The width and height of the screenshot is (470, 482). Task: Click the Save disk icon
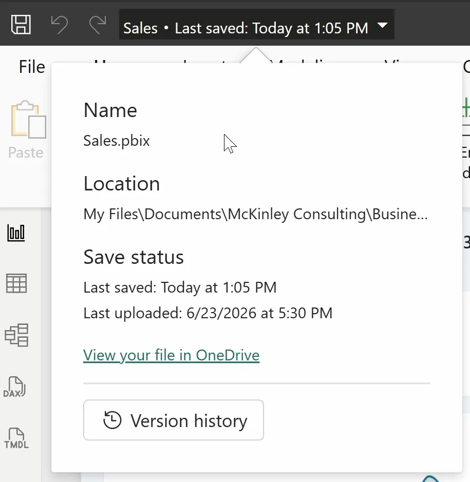21,24
